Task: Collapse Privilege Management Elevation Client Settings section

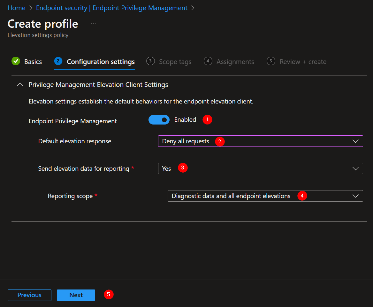Action: coord(20,84)
